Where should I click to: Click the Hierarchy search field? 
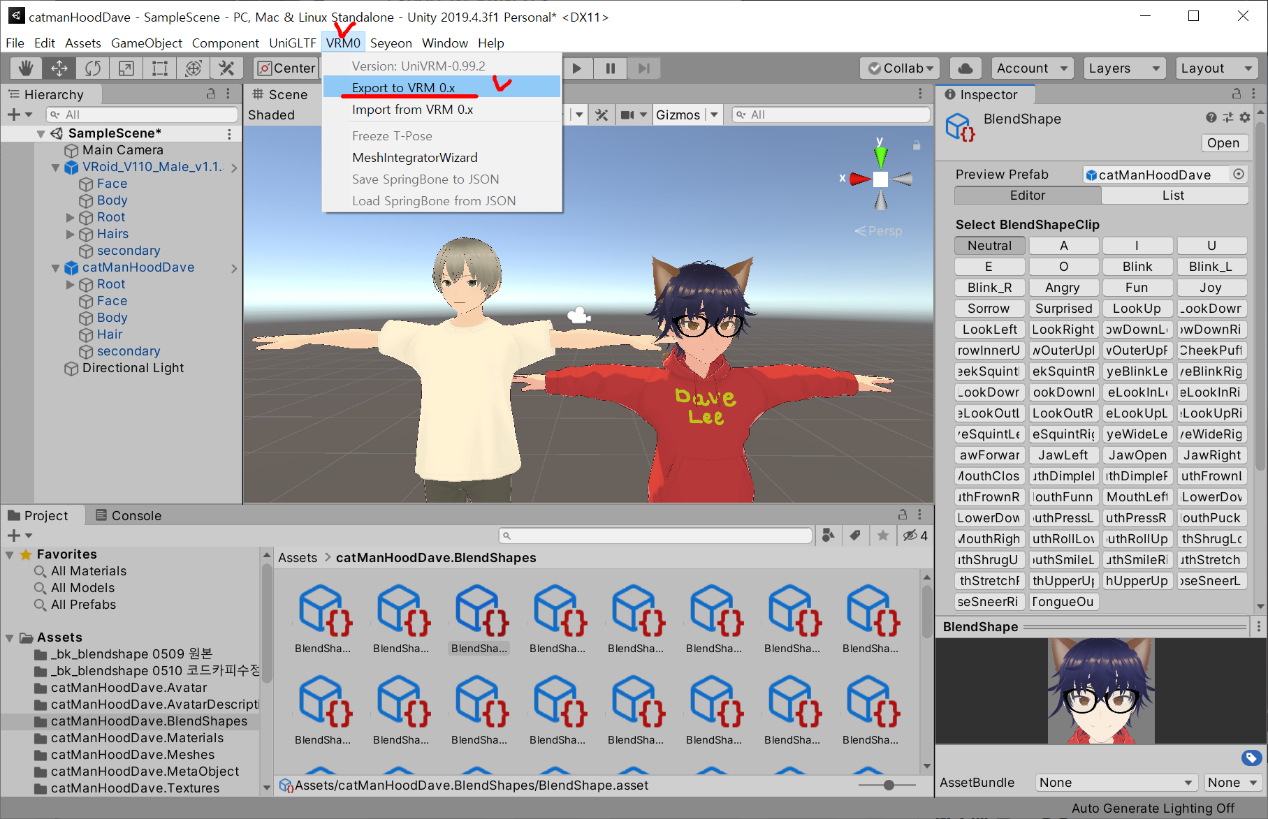click(143, 115)
